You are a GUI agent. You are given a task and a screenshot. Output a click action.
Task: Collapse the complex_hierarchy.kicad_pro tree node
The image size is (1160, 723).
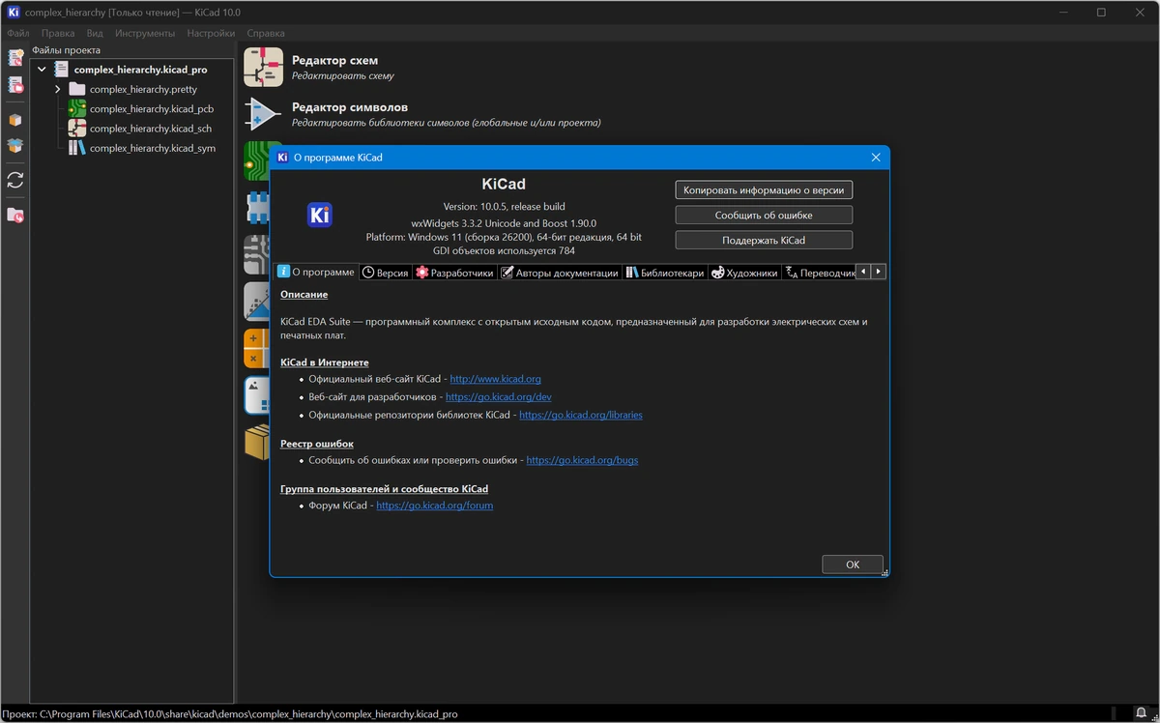(42, 70)
